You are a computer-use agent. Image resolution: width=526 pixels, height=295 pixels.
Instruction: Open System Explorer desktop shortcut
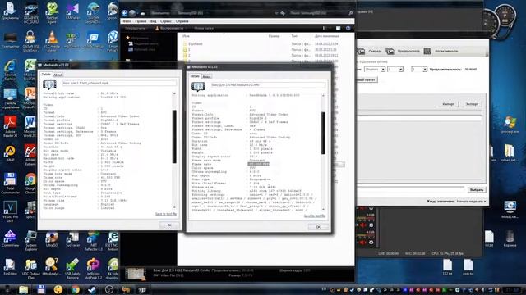31,240
